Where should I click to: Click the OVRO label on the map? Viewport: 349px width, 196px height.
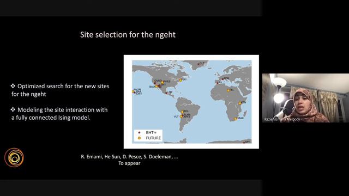point(158,81)
